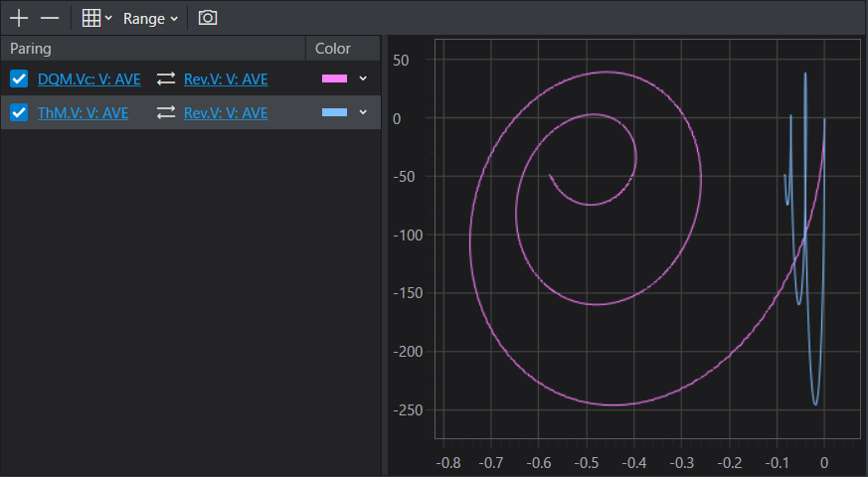Click the -0.8 label on the X axis
Image resolution: width=868 pixels, height=477 pixels.
tap(447, 463)
